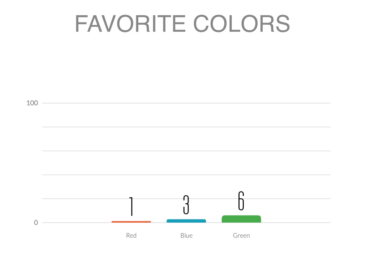Click the Blue category axis label
365x274 pixels.
pos(186,235)
